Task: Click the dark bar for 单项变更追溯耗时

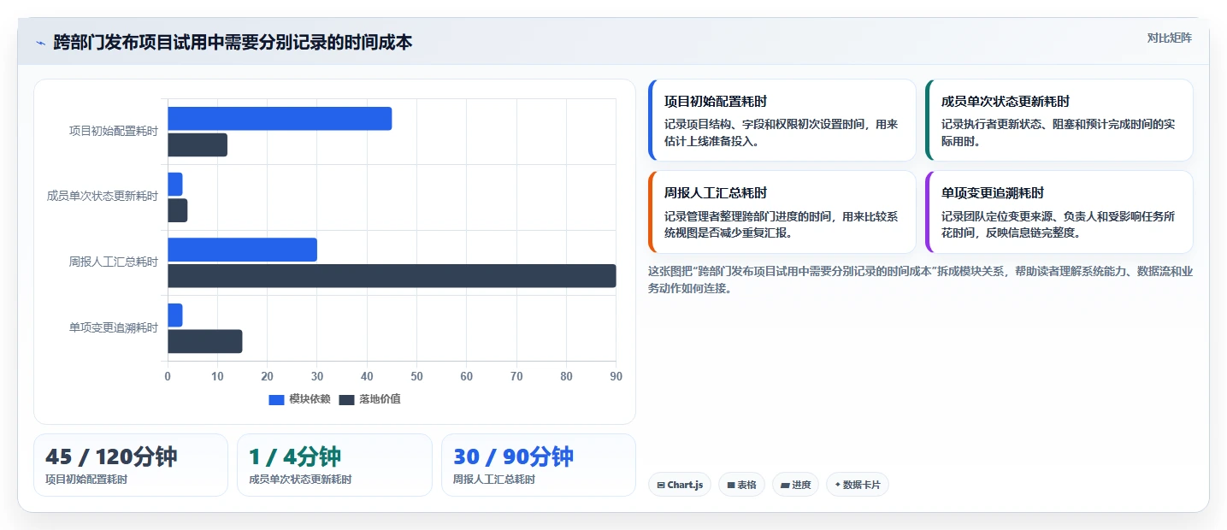Action: (205, 341)
